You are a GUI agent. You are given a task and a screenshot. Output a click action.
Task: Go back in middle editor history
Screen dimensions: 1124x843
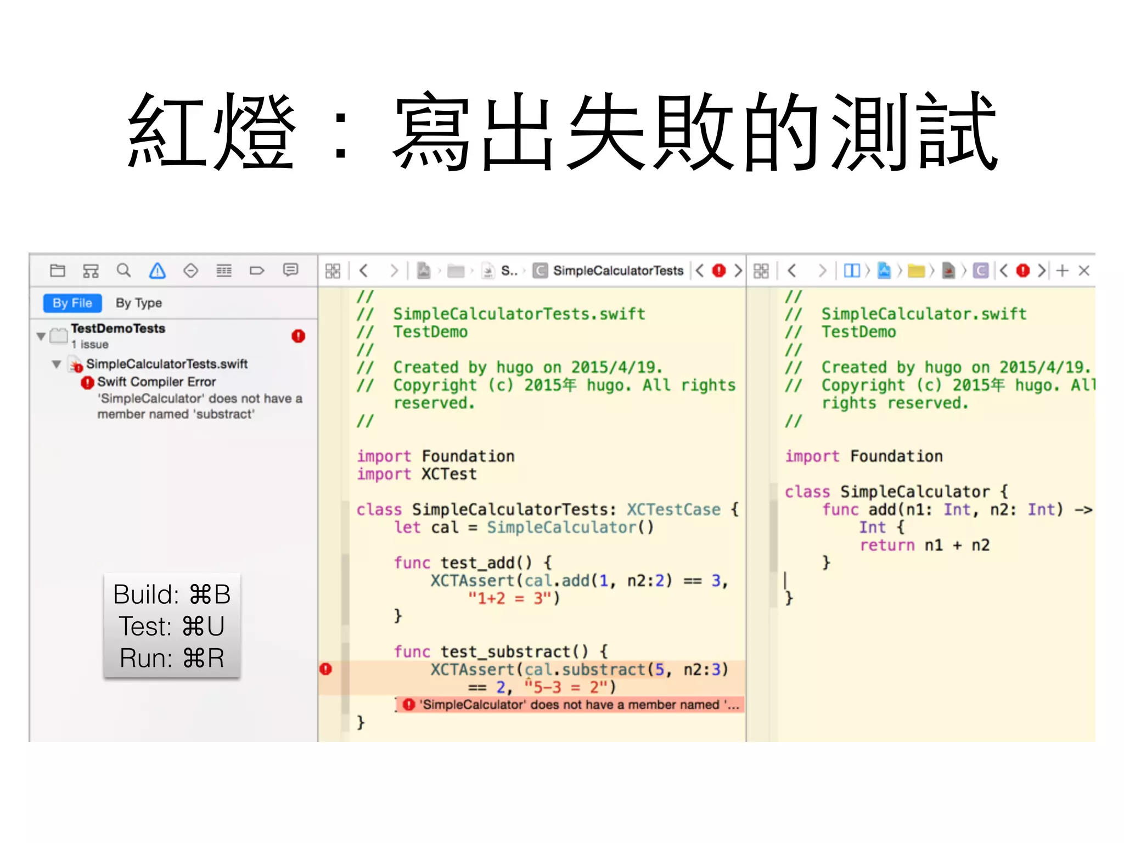[363, 271]
